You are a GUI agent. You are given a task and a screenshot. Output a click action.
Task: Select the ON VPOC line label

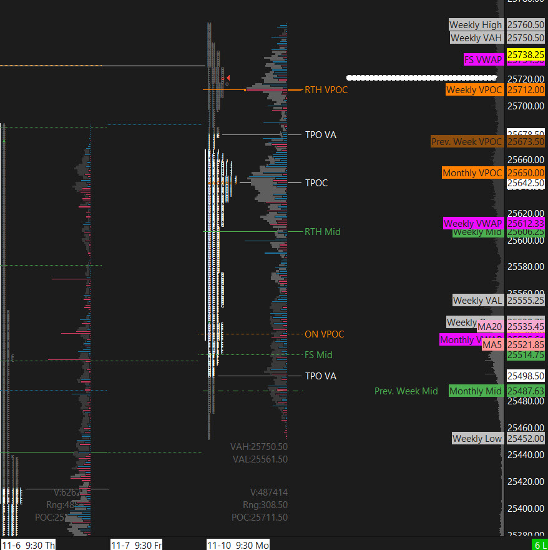(x=324, y=334)
